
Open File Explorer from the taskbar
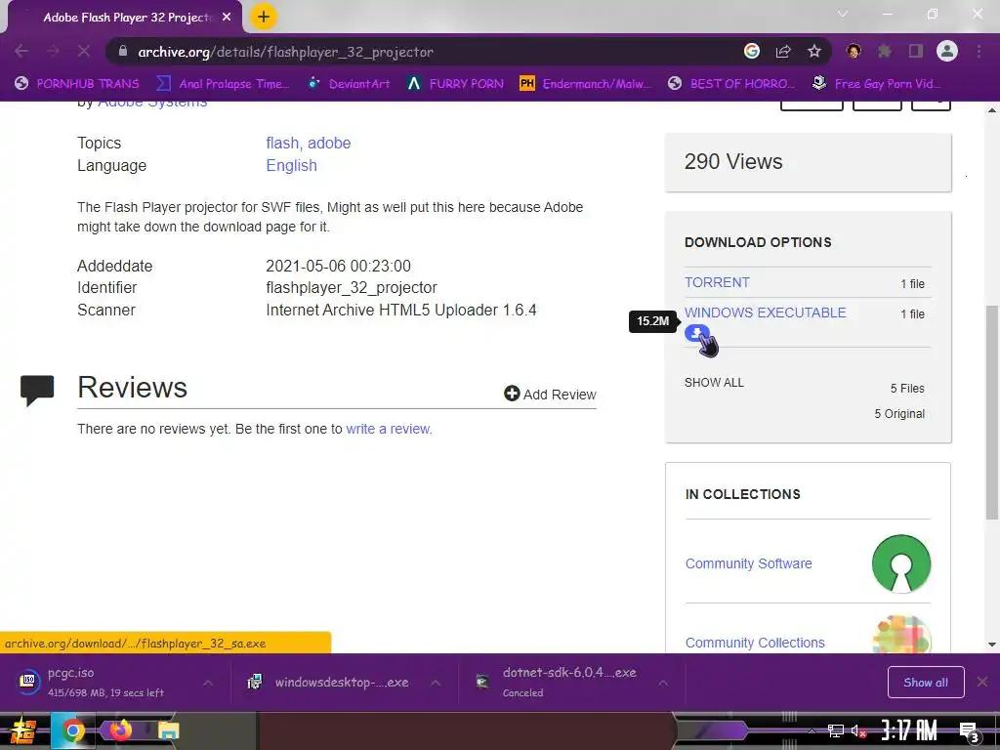pyautogui.click(x=169, y=730)
